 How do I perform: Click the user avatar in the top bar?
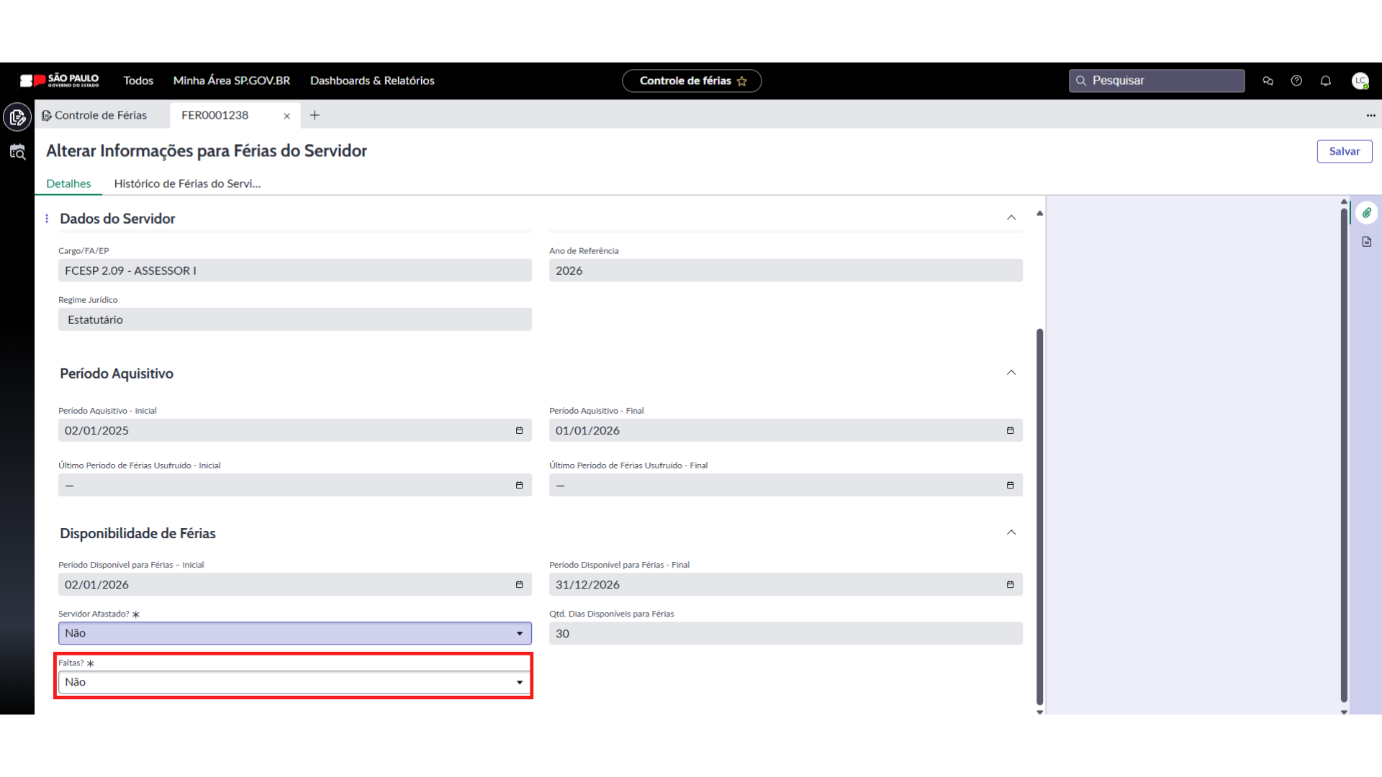coord(1360,81)
